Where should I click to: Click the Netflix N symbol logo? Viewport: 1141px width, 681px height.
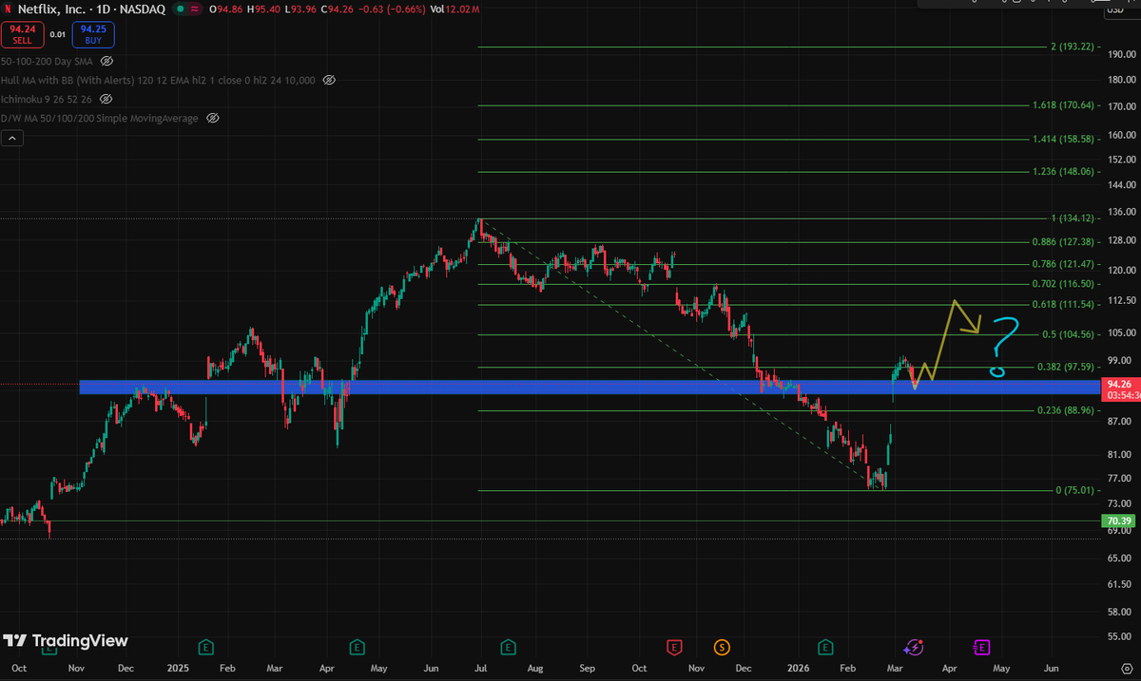(9, 8)
